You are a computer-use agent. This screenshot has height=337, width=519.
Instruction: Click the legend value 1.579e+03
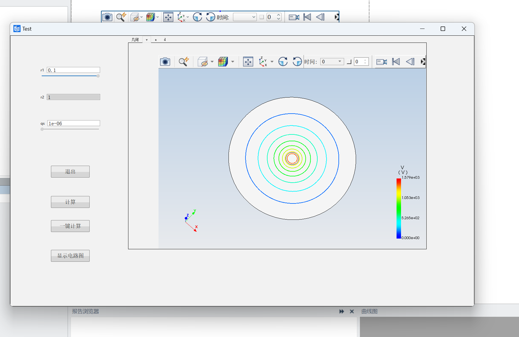(411, 177)
